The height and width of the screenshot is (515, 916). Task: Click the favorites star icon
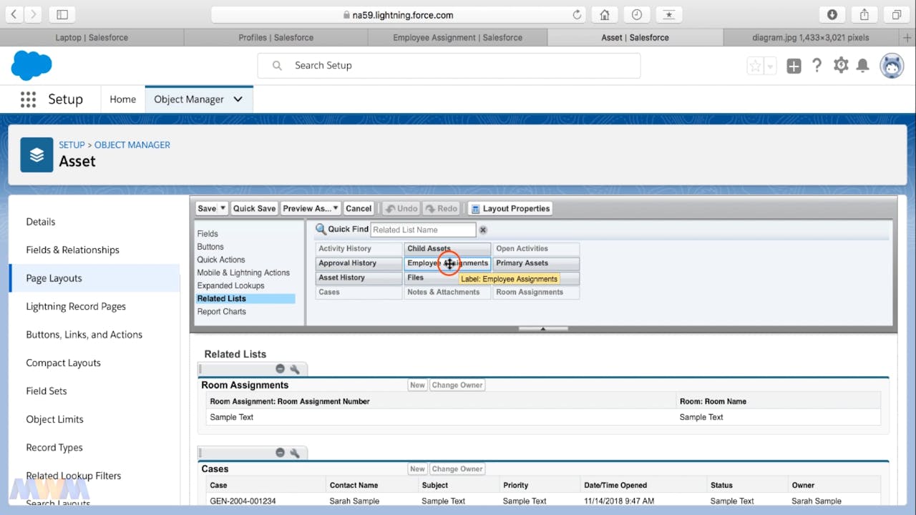click(755, 66)
